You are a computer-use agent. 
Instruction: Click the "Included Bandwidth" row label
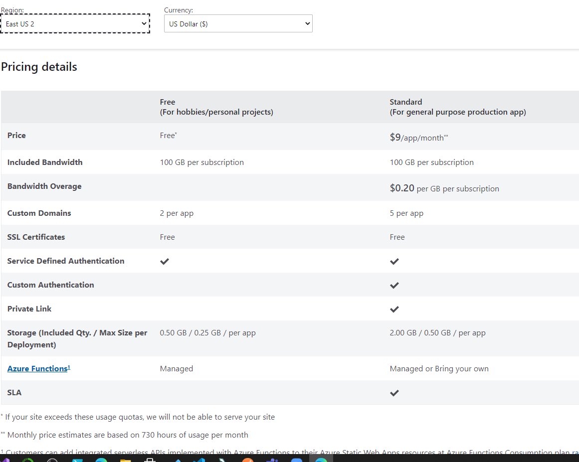(x=45, y=162)
